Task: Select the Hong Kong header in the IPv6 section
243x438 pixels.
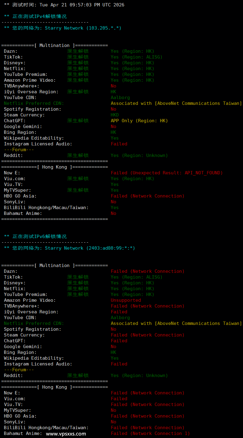Action: (x=54, y=387)
